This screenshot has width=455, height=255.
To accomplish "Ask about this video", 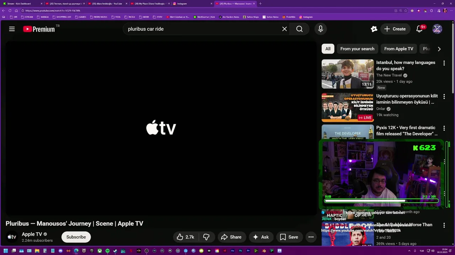I will [261, 237].
